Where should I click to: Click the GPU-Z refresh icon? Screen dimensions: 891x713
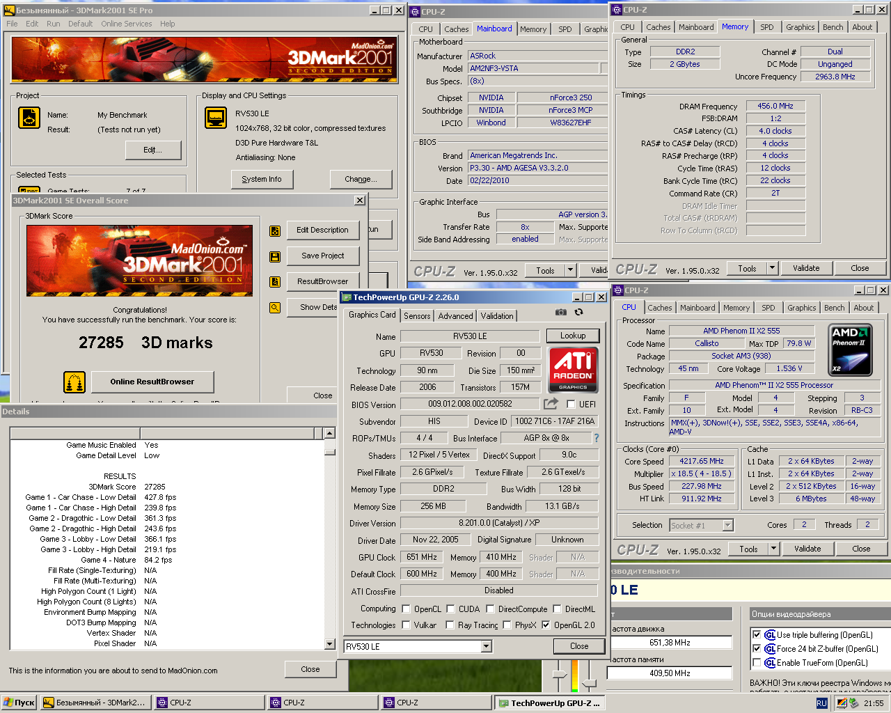578,313
